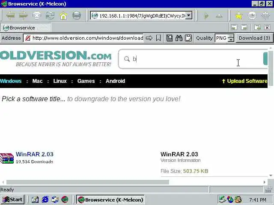
Task: Click the Go arrow beside the K-Meleon URL bar
Action: (x=206, y=16)
